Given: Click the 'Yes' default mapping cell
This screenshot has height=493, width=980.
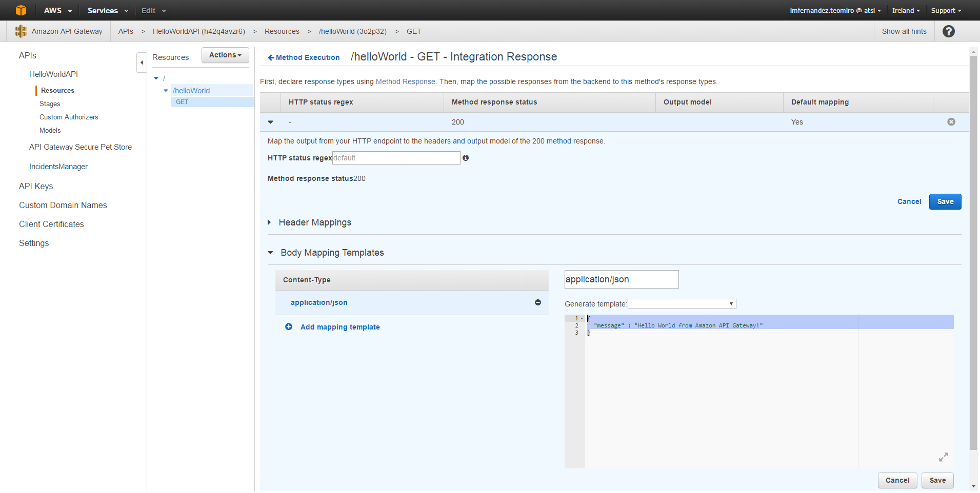Looking at the screenshot, I should [797, 122].
